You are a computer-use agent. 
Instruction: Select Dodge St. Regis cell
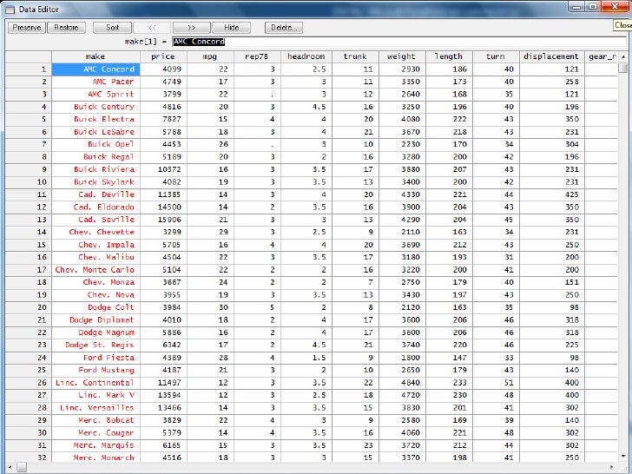click(x=95, y=345)
